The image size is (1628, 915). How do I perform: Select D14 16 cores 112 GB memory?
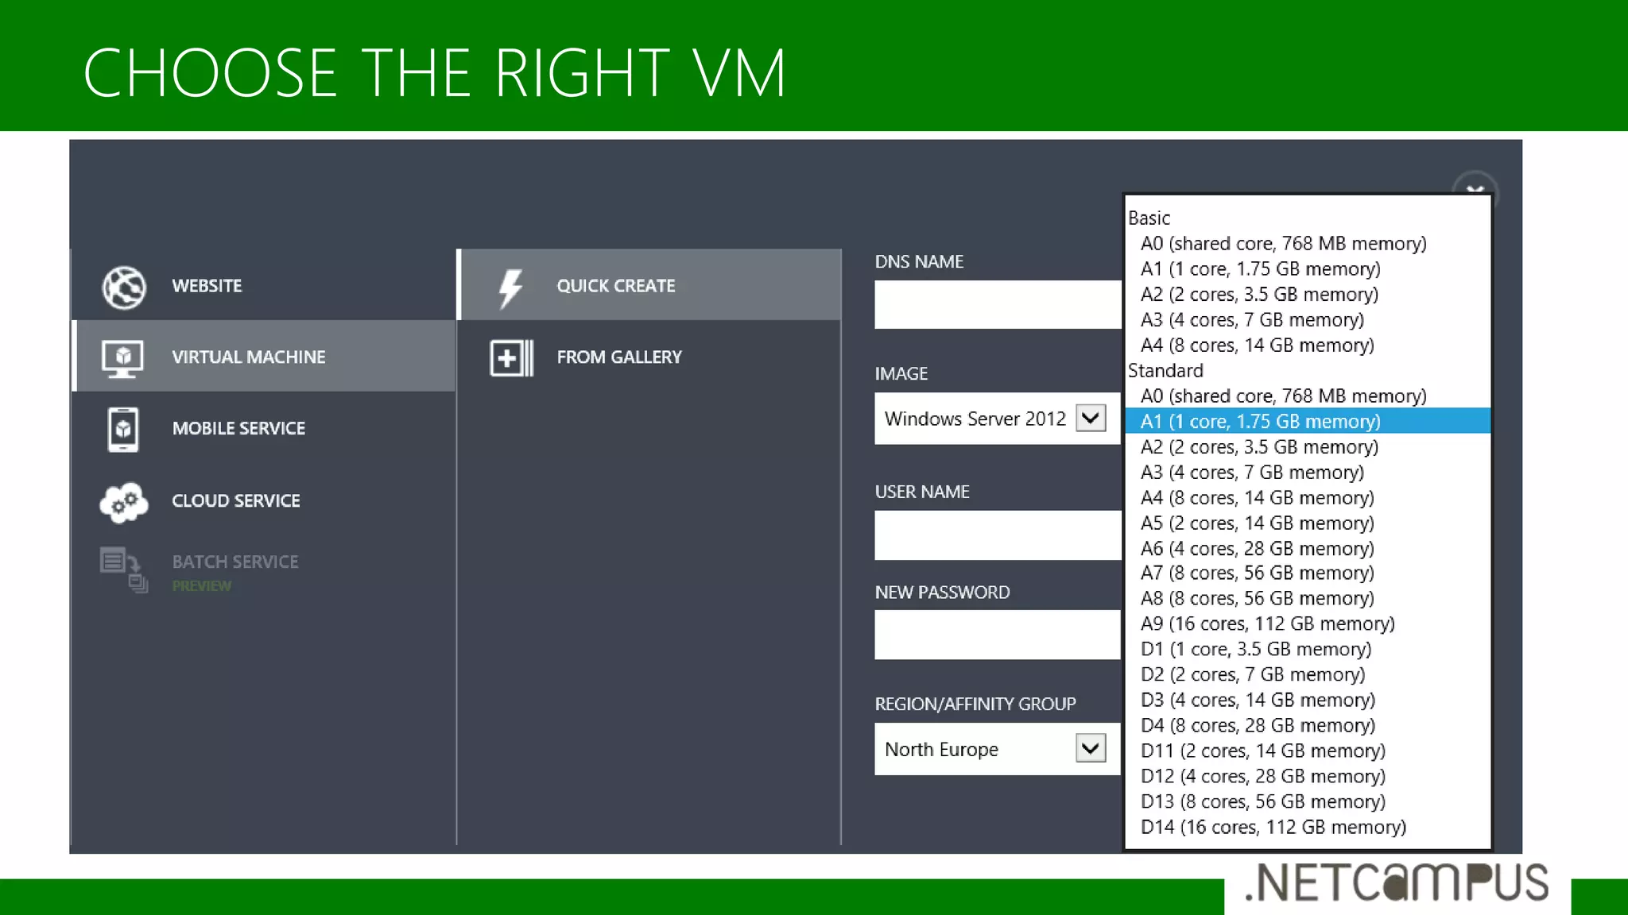point(1308,827)
